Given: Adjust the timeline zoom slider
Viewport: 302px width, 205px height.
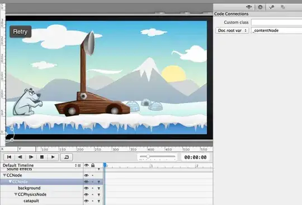Looking at the screenshot, I should (148, 156).
